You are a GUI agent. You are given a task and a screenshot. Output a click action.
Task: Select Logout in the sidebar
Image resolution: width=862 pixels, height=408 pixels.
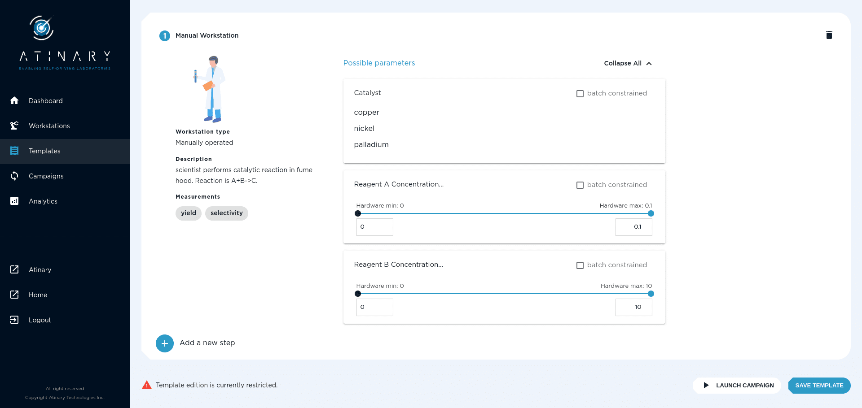click(65, 320)
